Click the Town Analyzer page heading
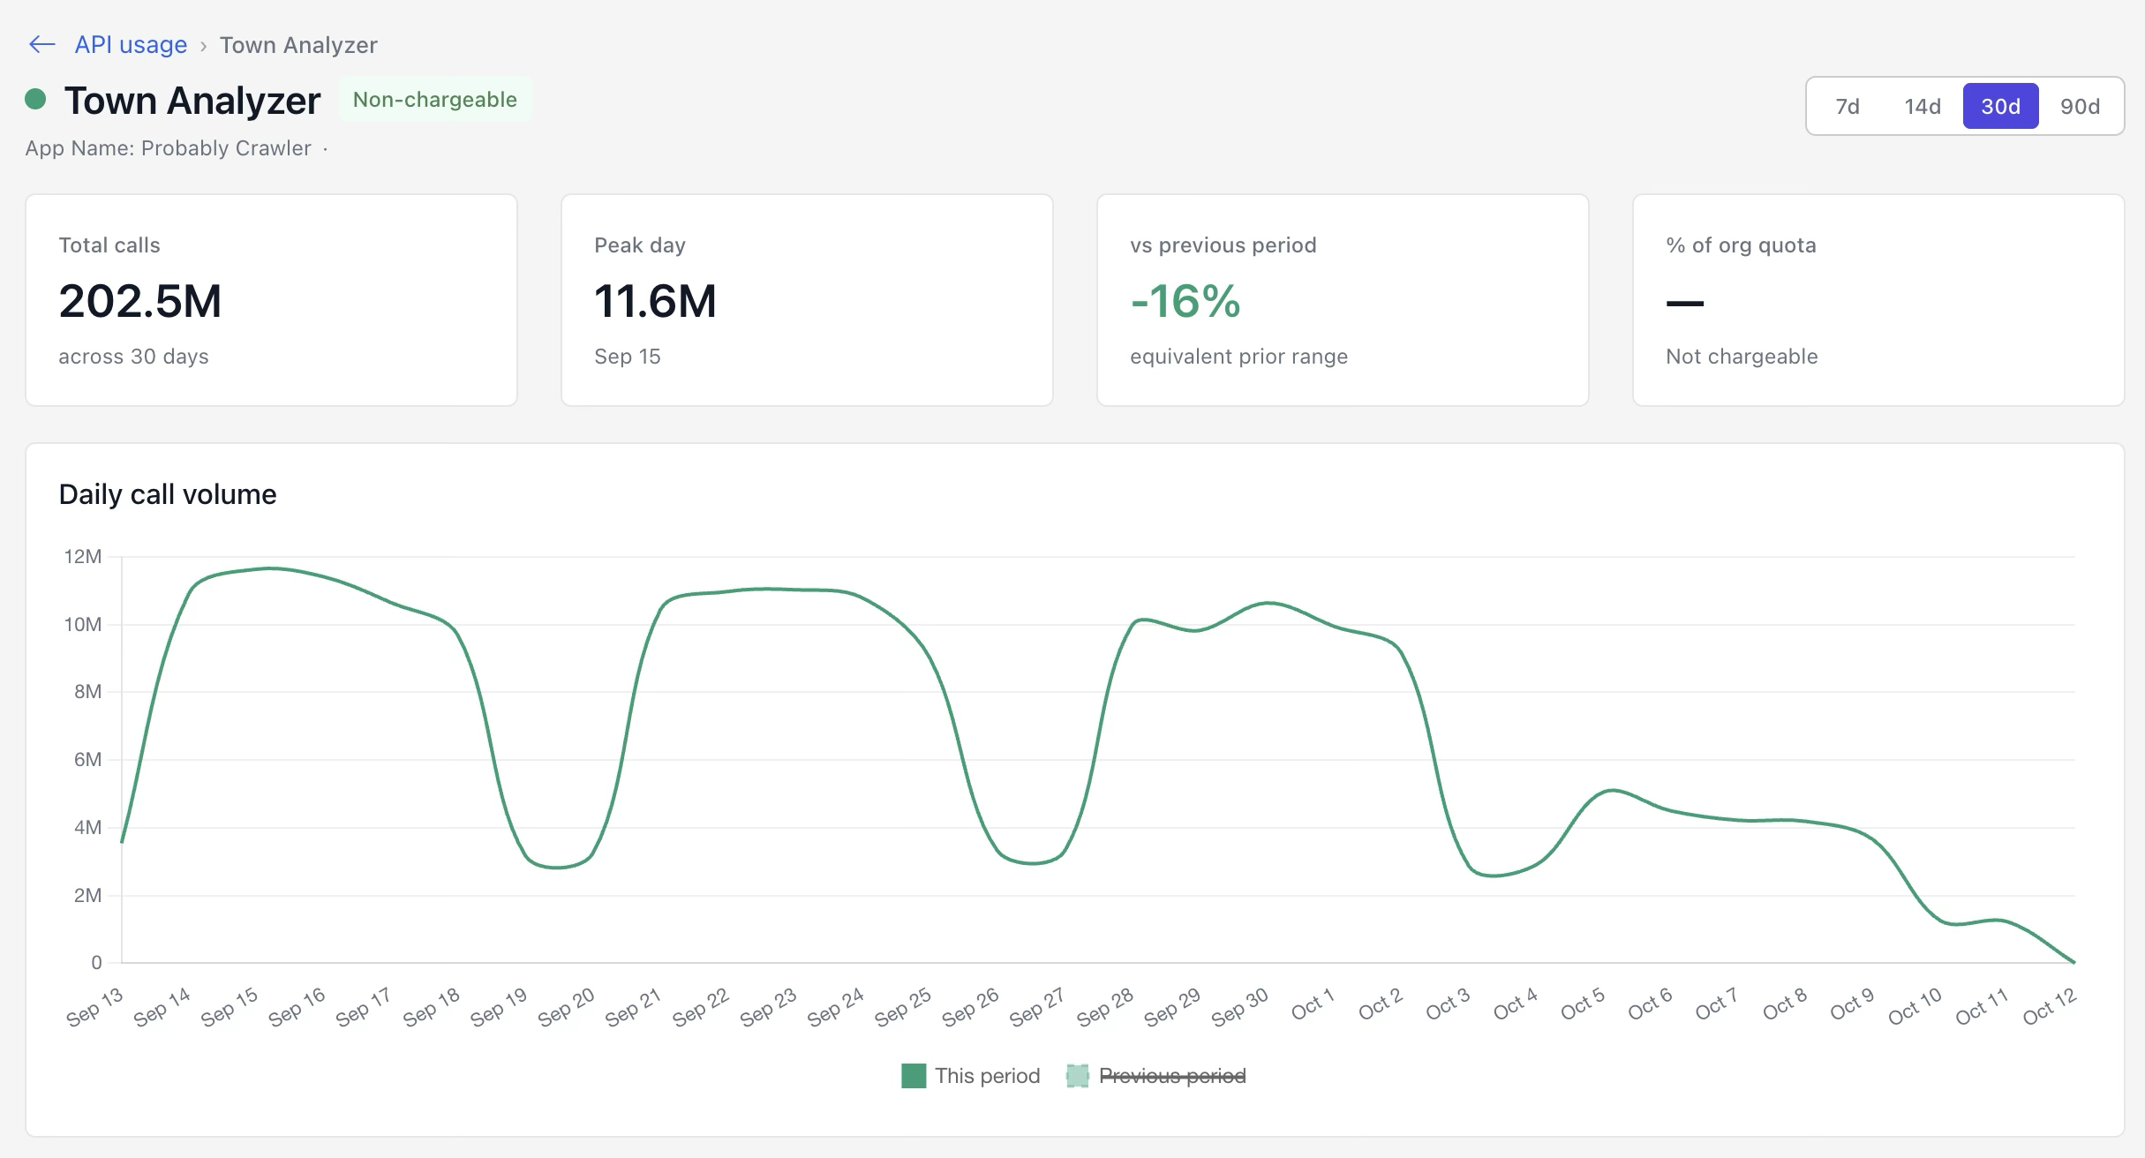The height and width of the screenshot is (1158, 2145). tap(192, 101)
